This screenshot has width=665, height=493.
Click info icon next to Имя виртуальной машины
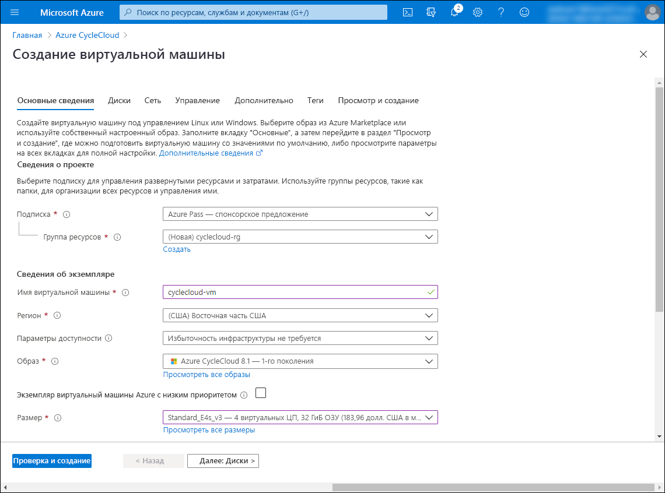click(125, 293)
